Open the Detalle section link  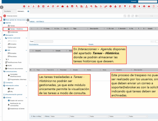(91, 44)
